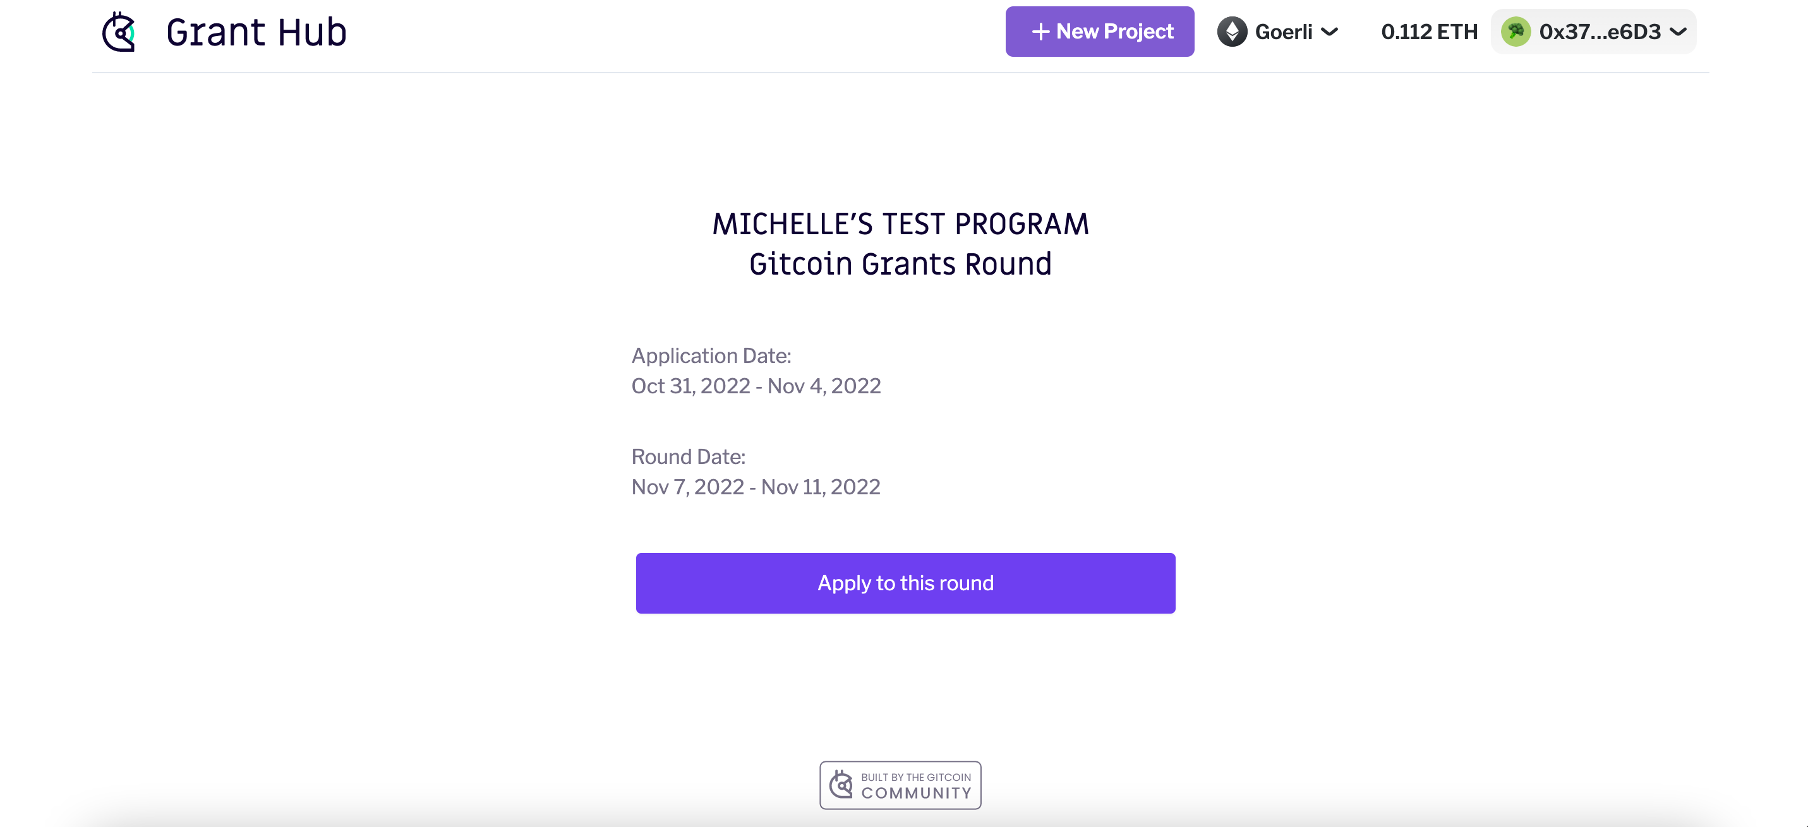The width and height of the screenshot is (1808, 827).
Task: Expand the Goerli network dropdown
Action: pyautogui.click(x=1277, y=32)
